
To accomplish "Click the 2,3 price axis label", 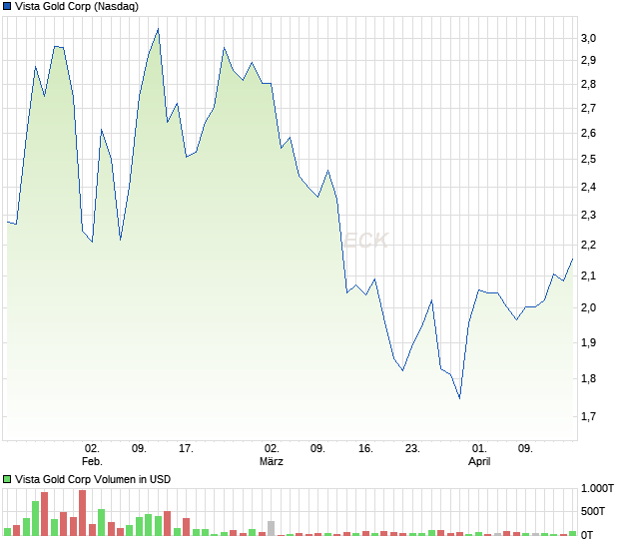I will pyautogui.click(x=588, y=215).
